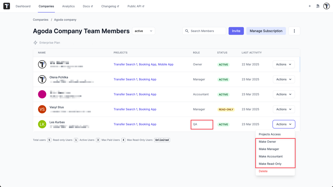Screen dimensions: 333x187
Task: Click the Enterprise Plan lightning bolt icon
Action: click(35, 42)
